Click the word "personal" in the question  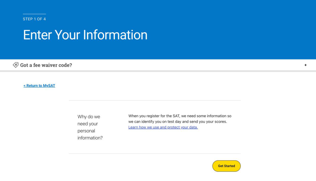[86, 131]
